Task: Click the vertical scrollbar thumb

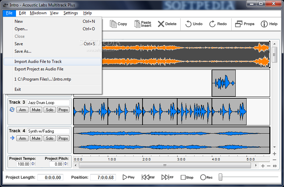Action: 274,55
